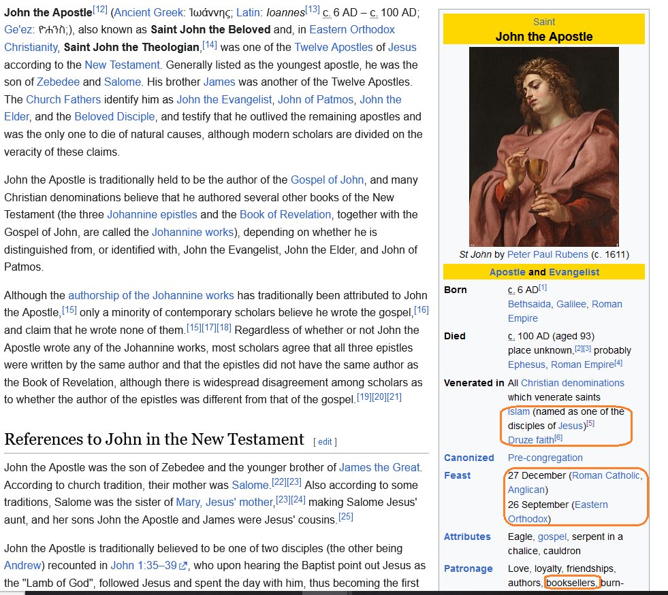Click citation reference [12]
Viewport: 668px width, 595px height.
pyautogui.click(x=100, y=10)
